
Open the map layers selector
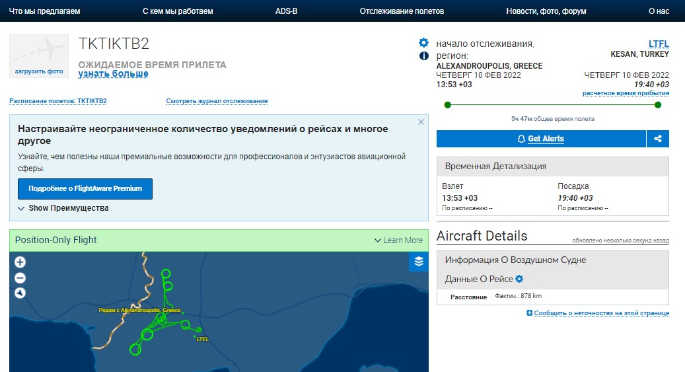(419, 262)
